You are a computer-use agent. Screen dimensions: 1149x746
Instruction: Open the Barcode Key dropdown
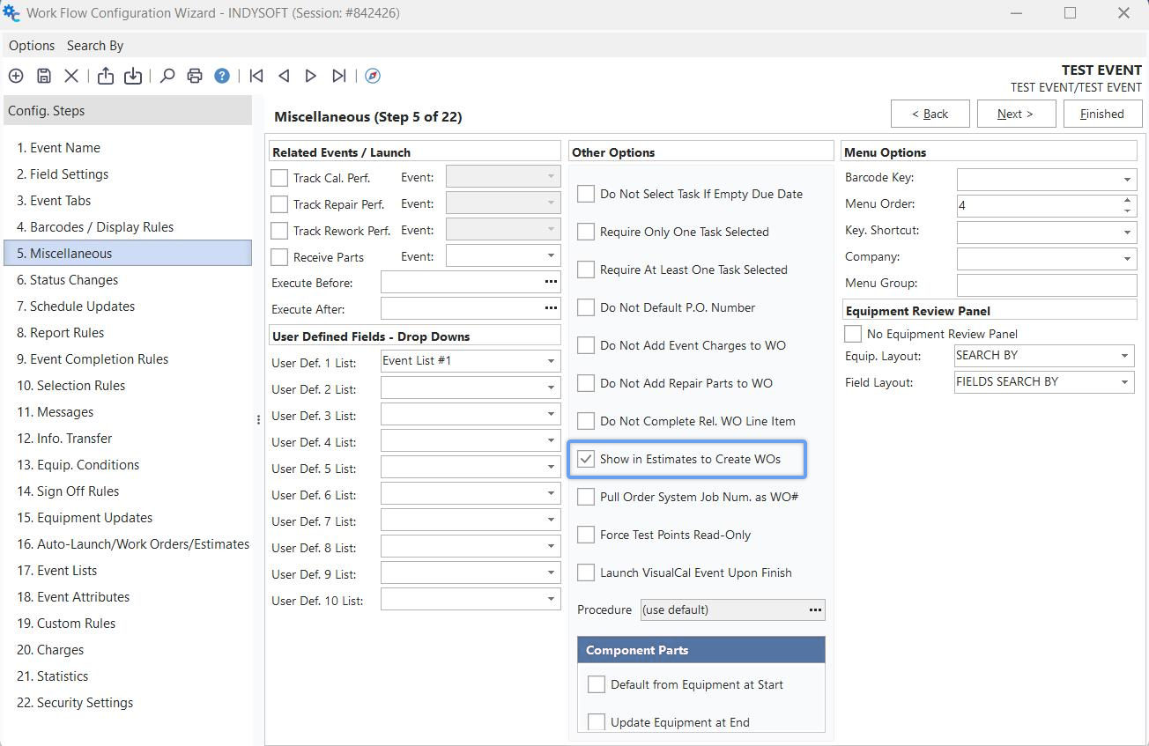pyautogui.click(x=1127, y=180)
